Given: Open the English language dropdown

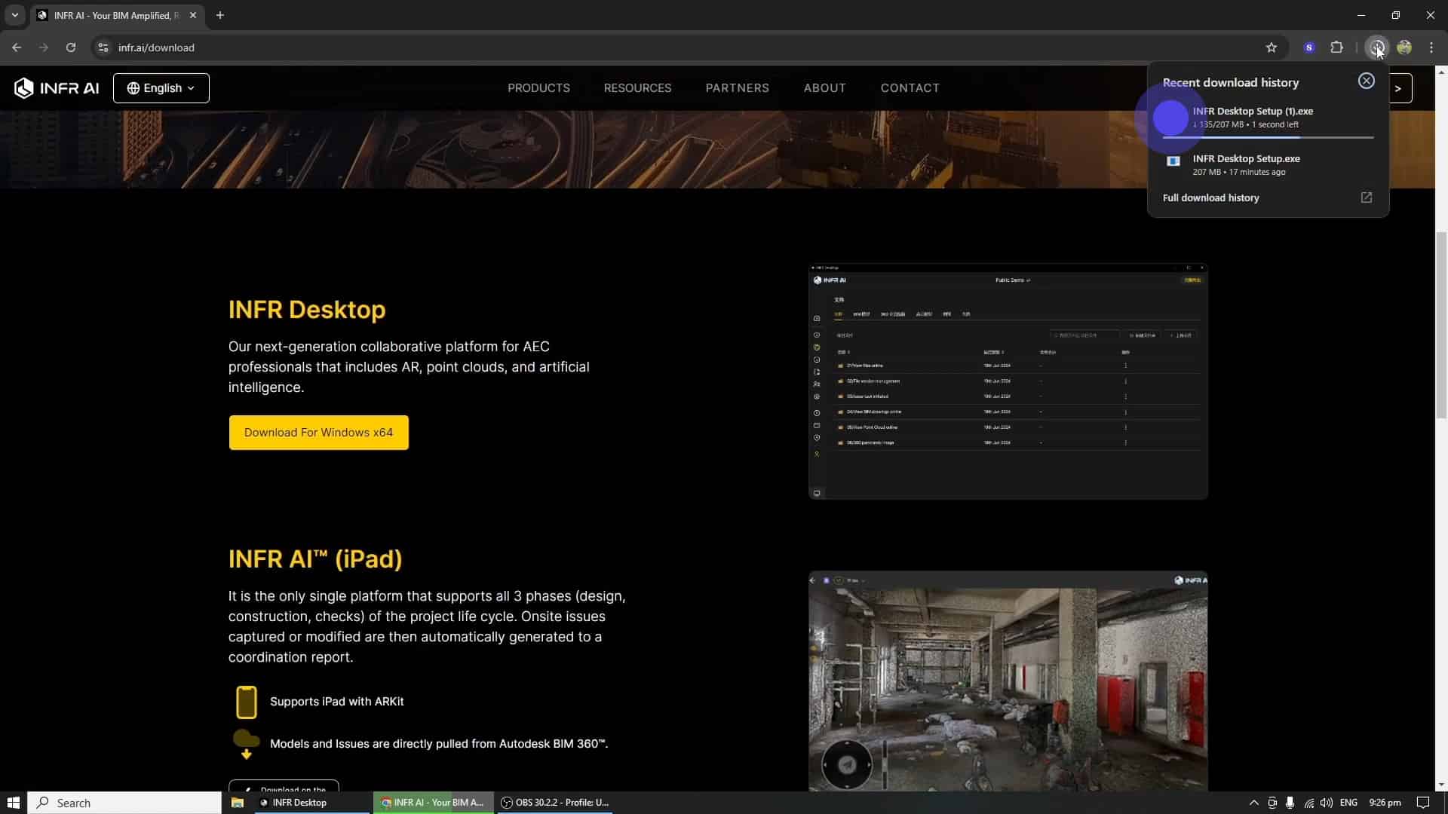Looking at the screenshot, I should 161,88.
